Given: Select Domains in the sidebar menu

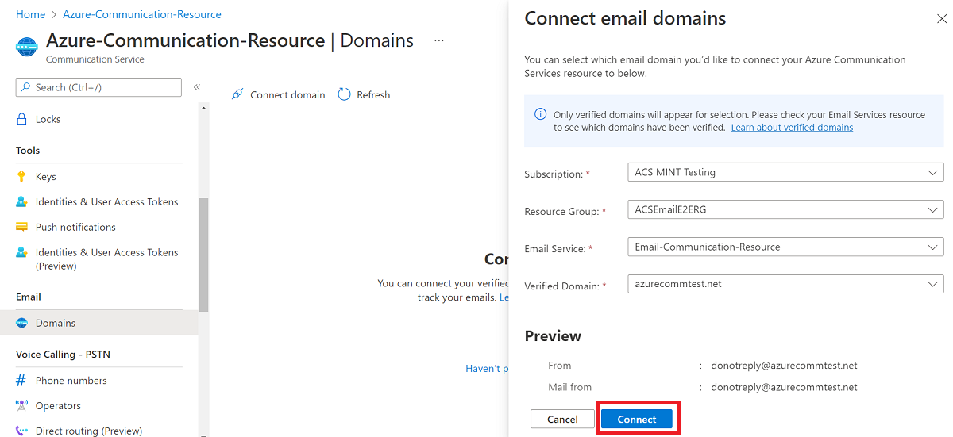Looking at the screenshot, I should pos(56,323).
